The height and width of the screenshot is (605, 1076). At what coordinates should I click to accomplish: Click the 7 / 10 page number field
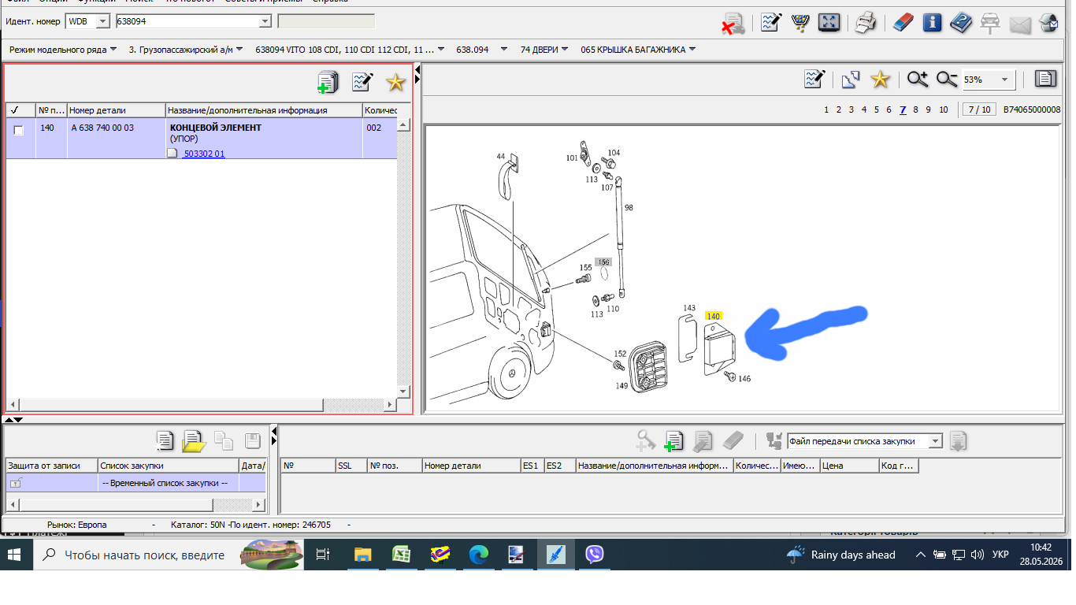(979, 109)
